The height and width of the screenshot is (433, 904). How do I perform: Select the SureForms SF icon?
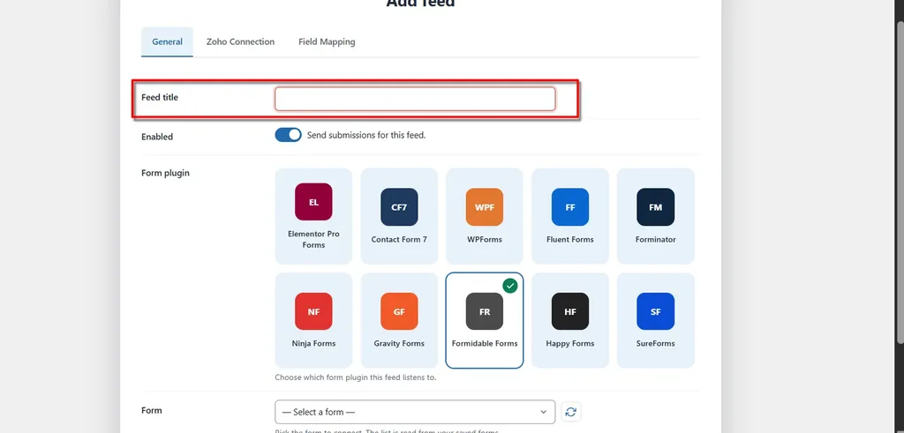(656, 311)
